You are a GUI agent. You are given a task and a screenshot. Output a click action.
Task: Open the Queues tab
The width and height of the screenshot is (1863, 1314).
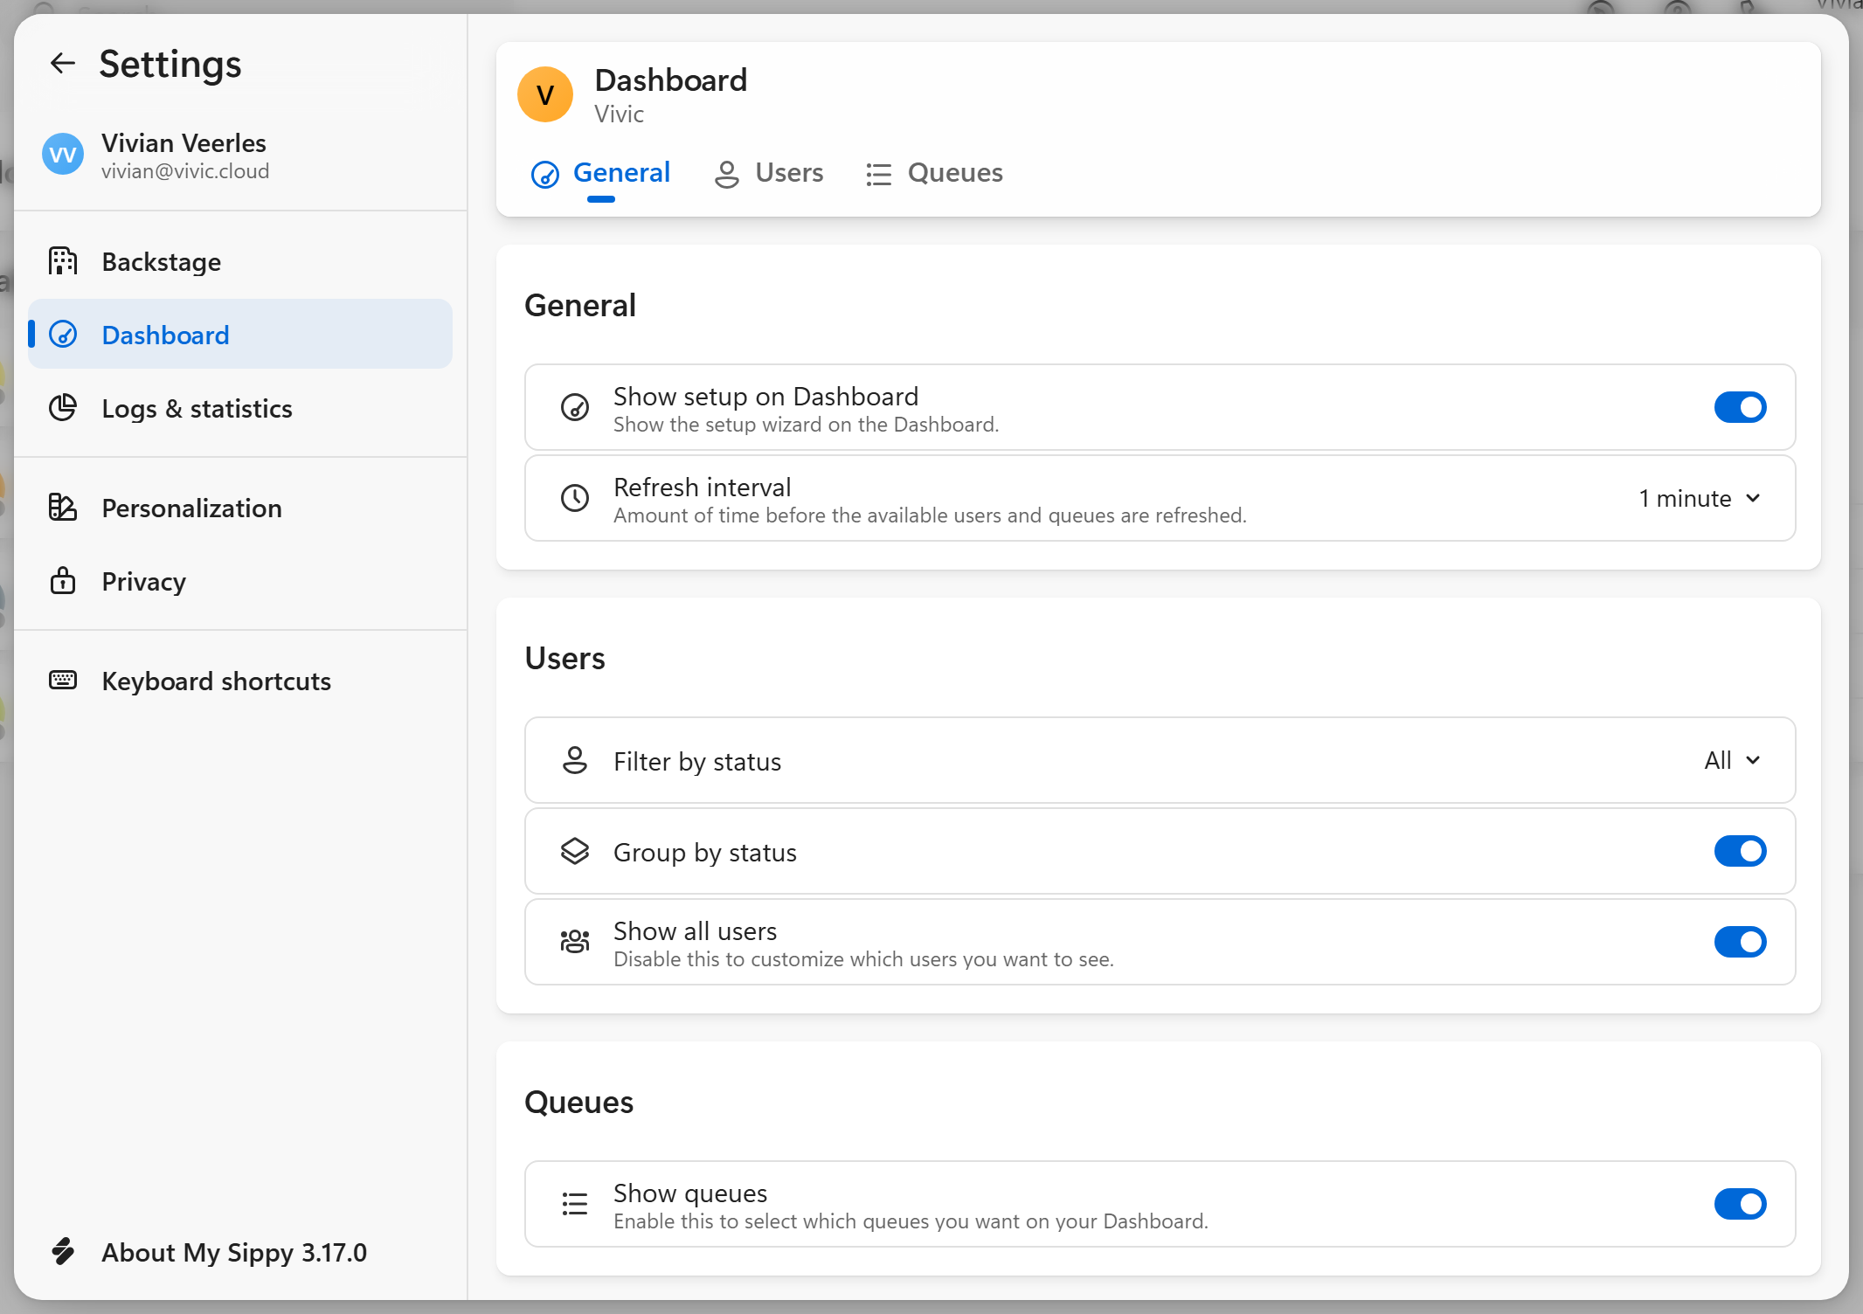(x=934, y=173)
